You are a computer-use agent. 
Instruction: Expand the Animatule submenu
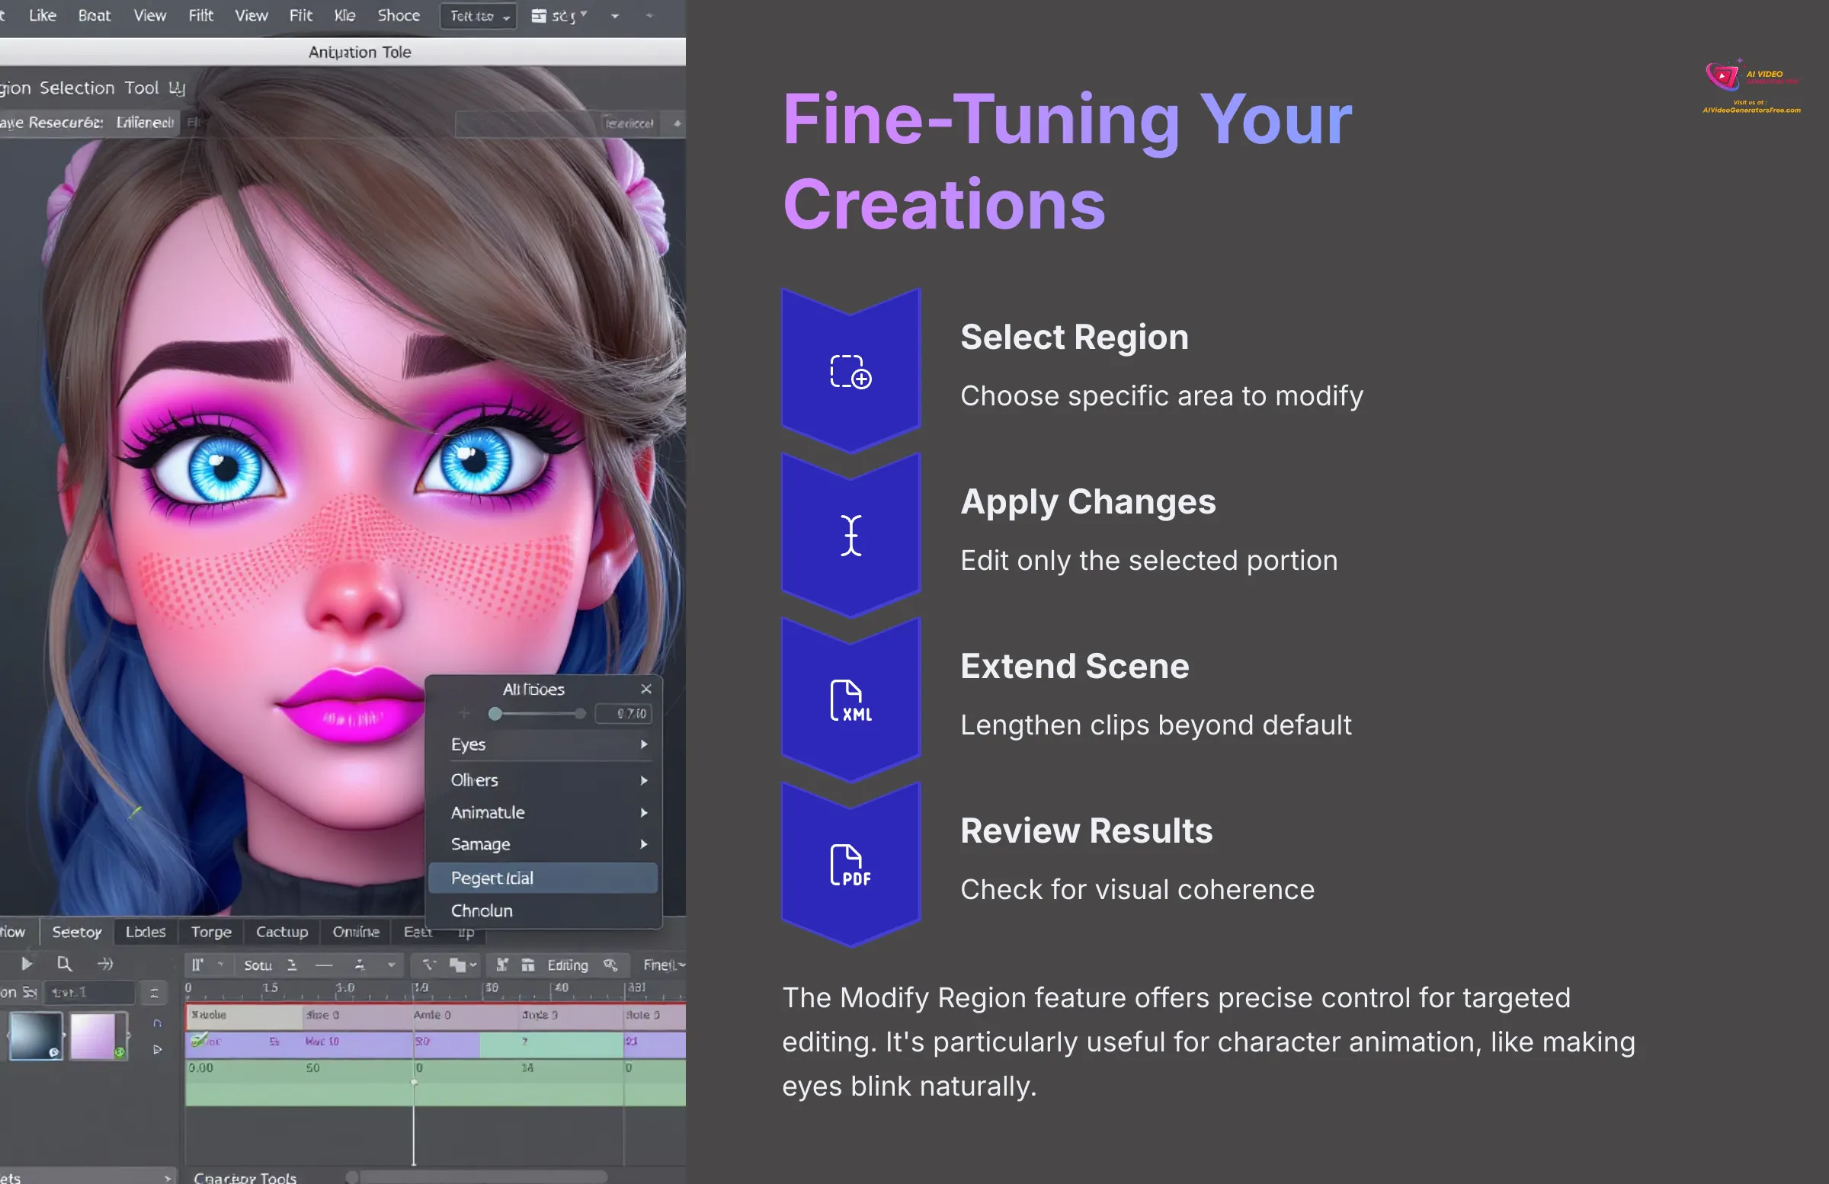[x=543, y=812]
